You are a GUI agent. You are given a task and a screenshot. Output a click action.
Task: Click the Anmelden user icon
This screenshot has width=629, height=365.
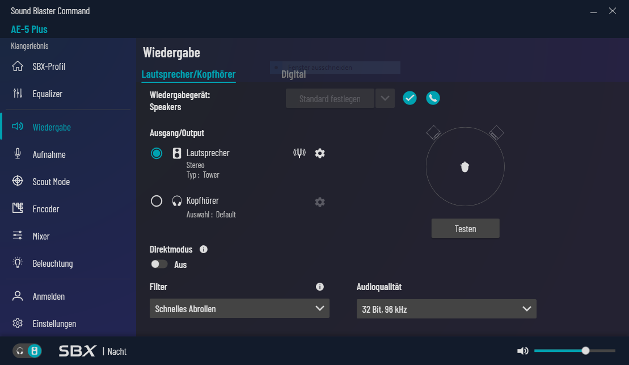click(x=18, y=296)
